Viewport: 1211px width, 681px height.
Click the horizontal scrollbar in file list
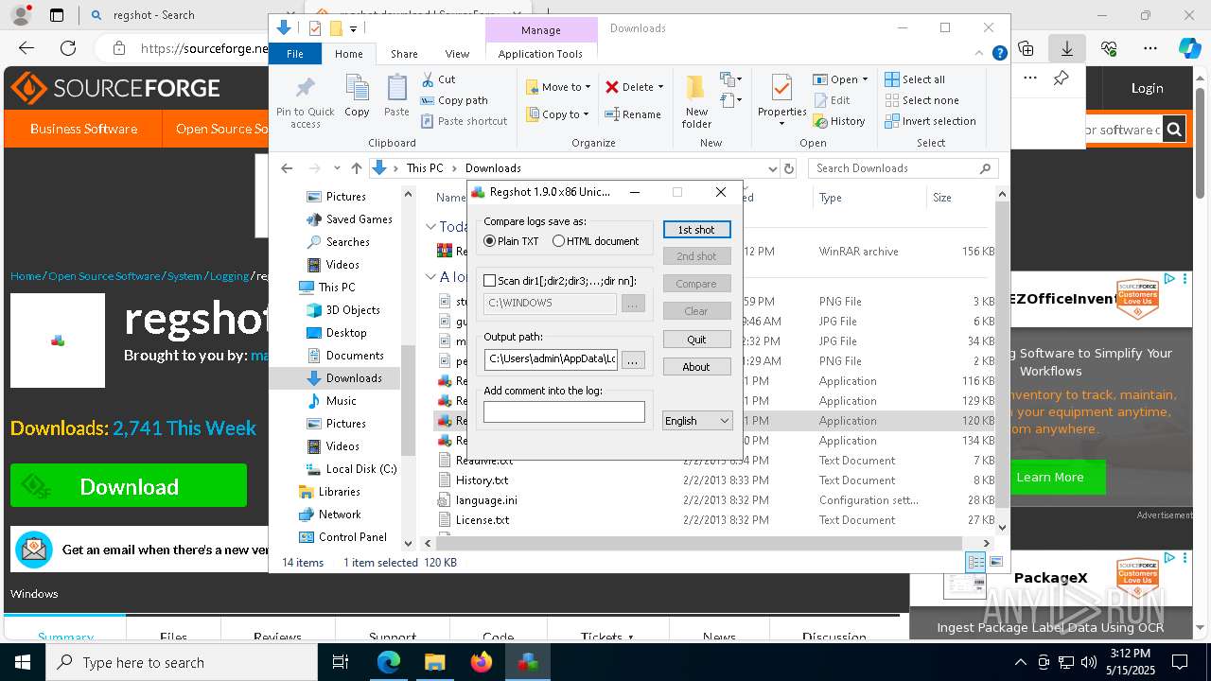(x=698, y=543)
